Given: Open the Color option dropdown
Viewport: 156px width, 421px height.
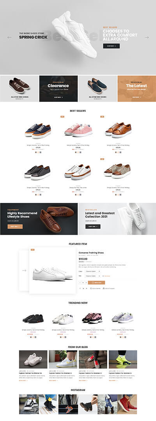Looking at the screenshot, I should pos(93,271).
